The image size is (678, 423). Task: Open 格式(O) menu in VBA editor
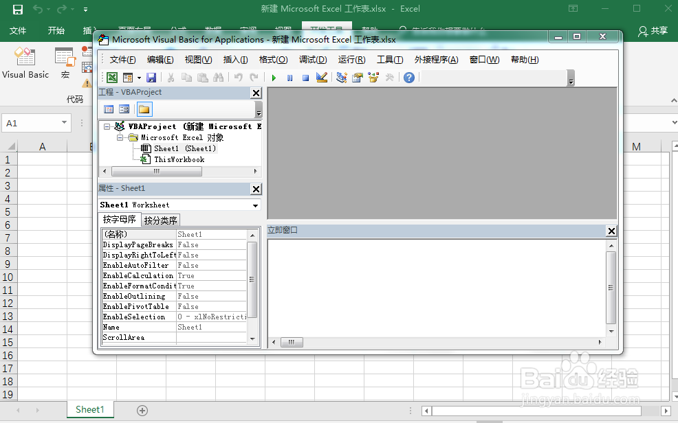coord(273,60)
